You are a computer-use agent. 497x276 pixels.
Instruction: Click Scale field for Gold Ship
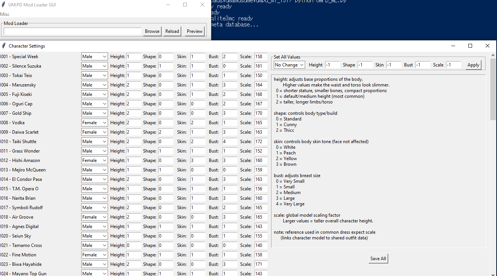pos(261,113)
